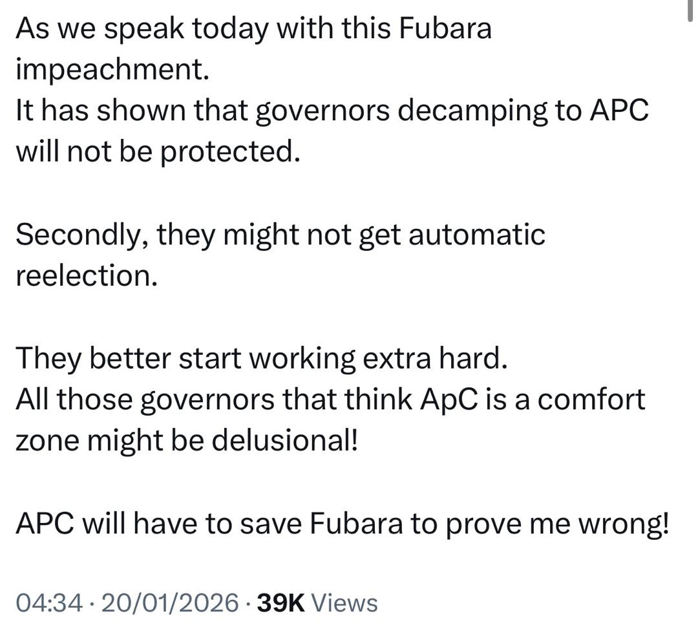Click the line starting with 'Secondly'

(x=280, y=235)
